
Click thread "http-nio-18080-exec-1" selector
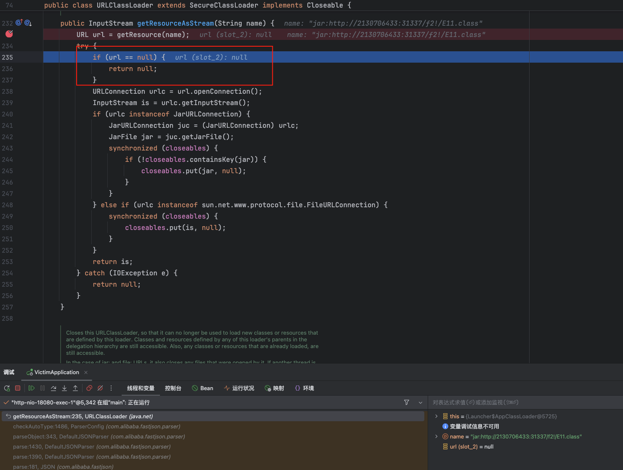80,402
